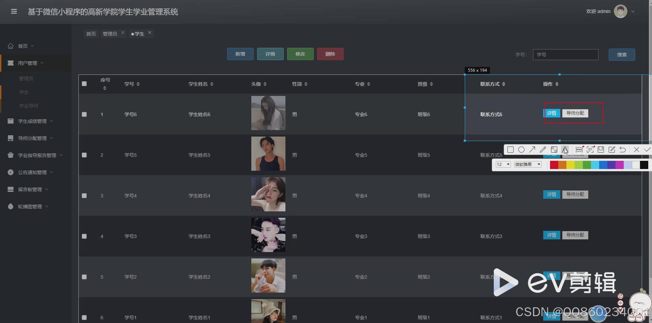Check the row for 学号6
Image resolution: width=652 pixels, height=323 pixels.
tap(84, 114)
